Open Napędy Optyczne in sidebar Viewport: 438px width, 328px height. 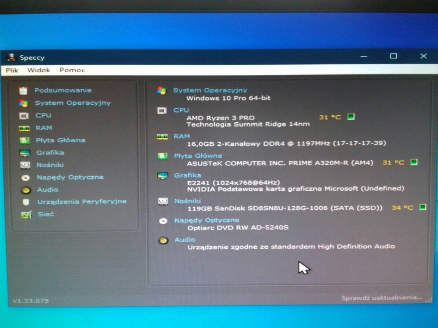[x=70, y=178]
